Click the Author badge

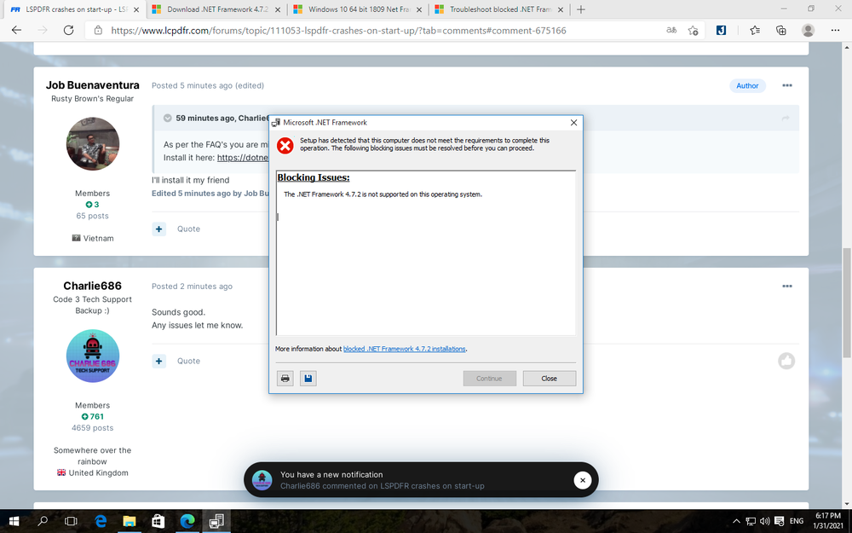(747, 85)
